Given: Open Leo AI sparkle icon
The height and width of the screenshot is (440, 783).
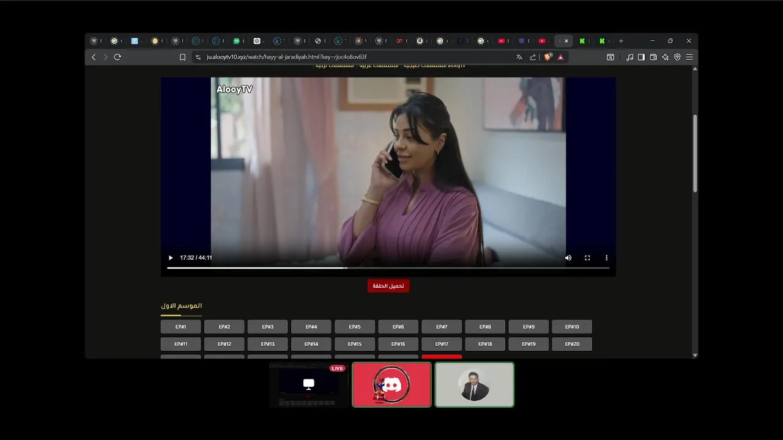Looking at the screenshot, I should 665,57.
